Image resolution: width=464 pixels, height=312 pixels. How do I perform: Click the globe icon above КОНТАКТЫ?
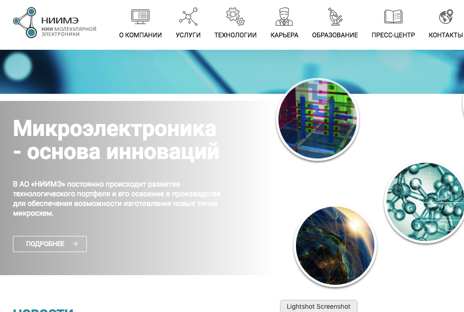click(x=445, y=16)
